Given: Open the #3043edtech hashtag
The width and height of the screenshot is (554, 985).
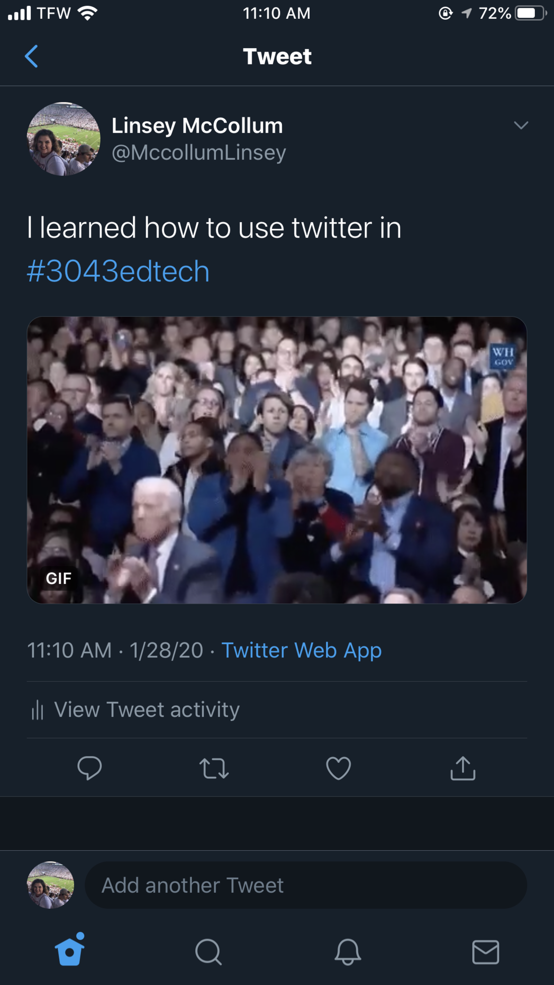Looking at the screenshot, I should click(118, 271).
